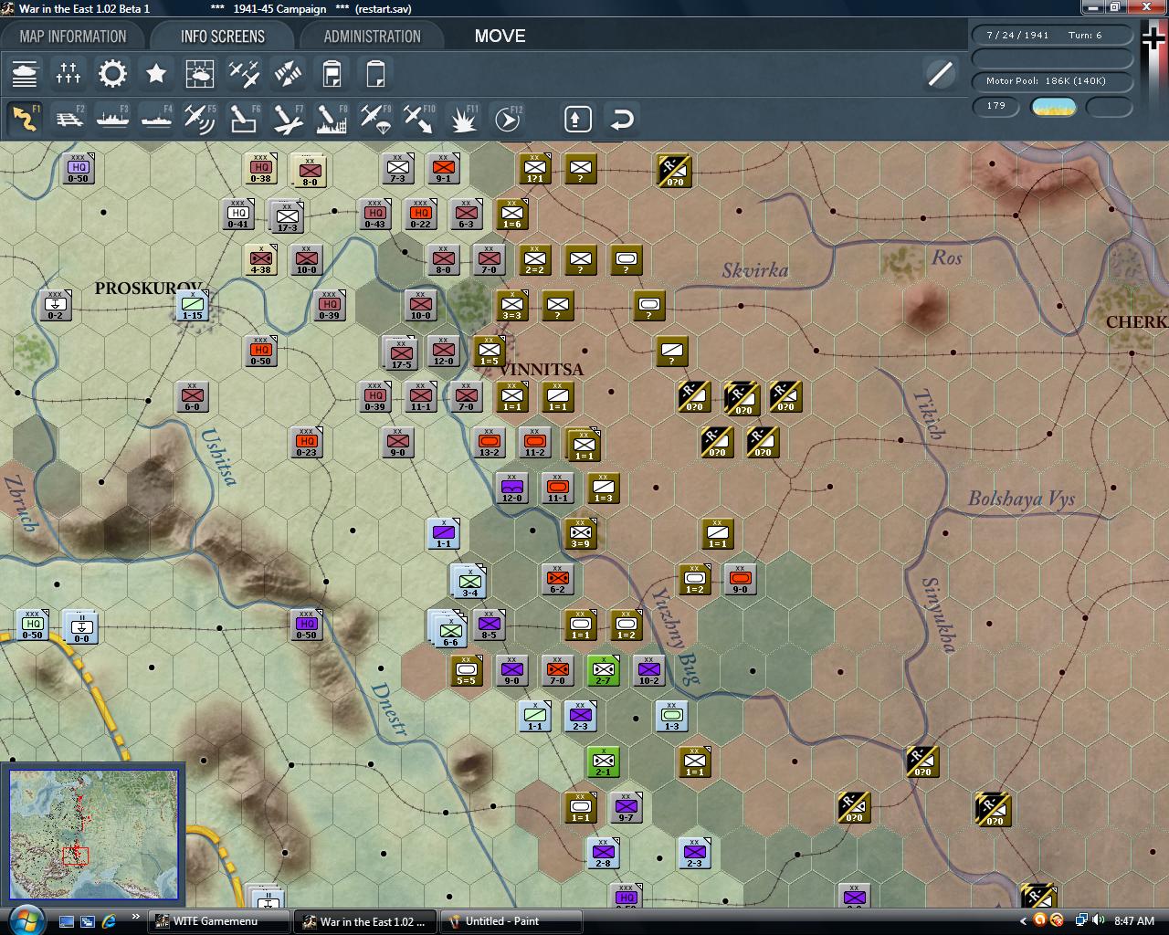Viewport: 1169px width, 935px height.
Task: Select the 17-5 unit stack
Action: [x=400, y=353]
